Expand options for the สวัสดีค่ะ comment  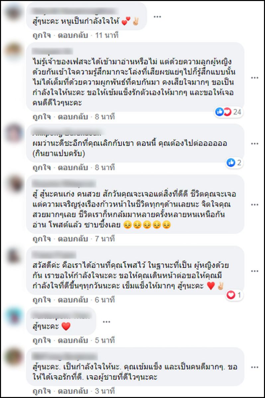coord(255,271)
